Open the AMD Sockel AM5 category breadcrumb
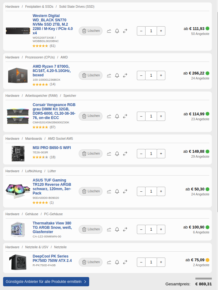This screenshot has height=290, width=218. (x=60, y=139)
